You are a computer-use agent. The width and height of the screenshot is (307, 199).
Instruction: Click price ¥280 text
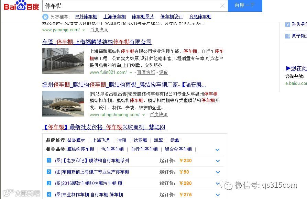click(185, 183)
